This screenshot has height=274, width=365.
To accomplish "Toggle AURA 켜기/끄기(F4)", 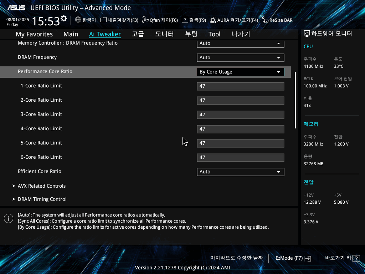I will [234, 20].
